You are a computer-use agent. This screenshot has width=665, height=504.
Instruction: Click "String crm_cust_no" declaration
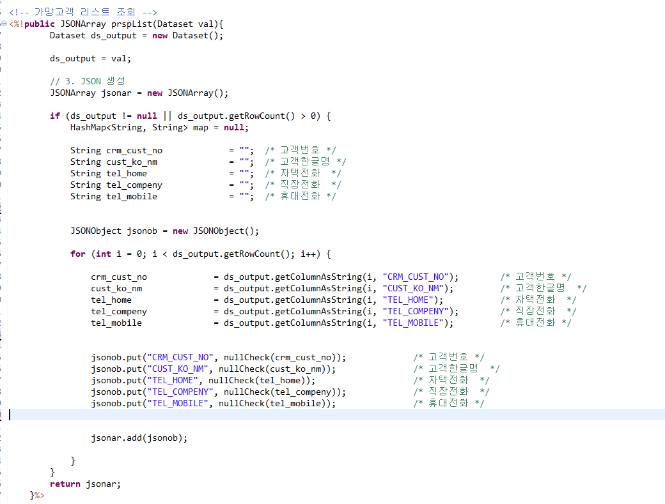point(116,150)
